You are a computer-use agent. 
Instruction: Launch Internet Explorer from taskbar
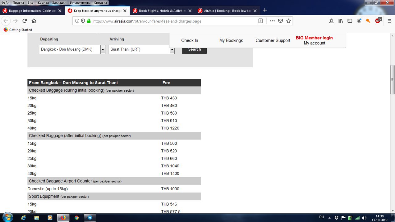[23, 218]
